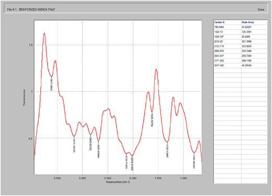Click the Center X column header
The image size is (272, 196).
coord(228,23)
